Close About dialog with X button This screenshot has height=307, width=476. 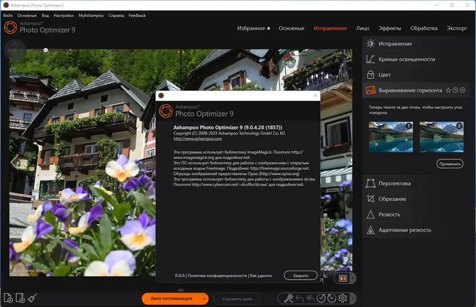tap(315, 95)
